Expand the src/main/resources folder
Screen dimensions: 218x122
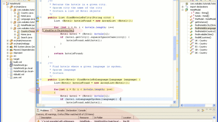pyautogui.click(x=7, y=41)
